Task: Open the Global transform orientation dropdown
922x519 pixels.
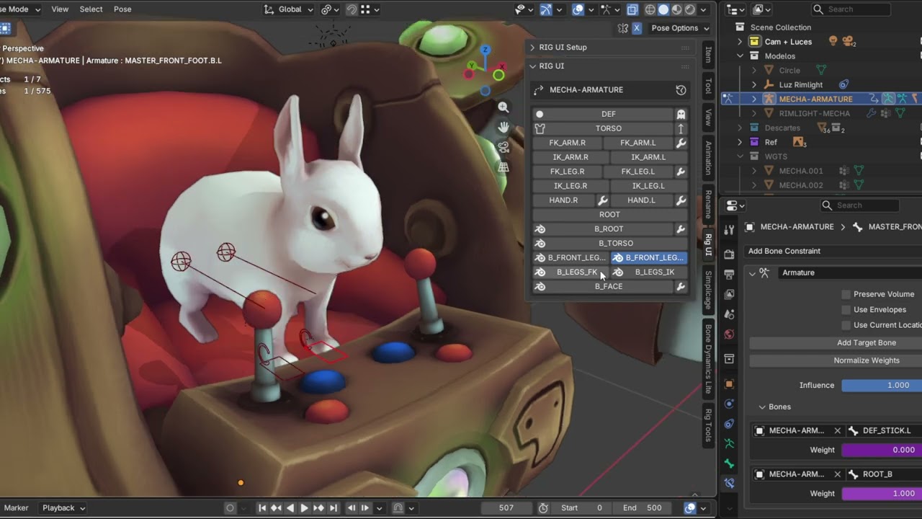Action: tap(290, 9)
